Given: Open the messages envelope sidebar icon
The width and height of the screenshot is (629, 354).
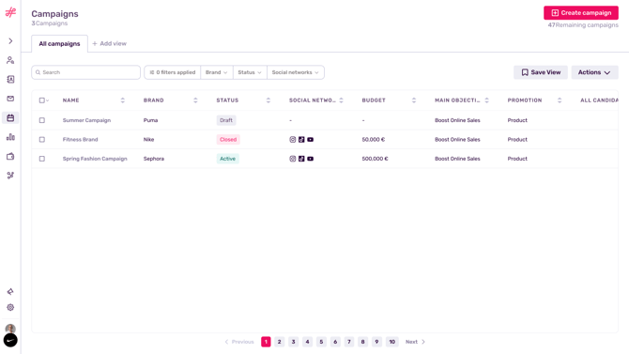Looking at the screenshot, I should [x=10, y=99].
